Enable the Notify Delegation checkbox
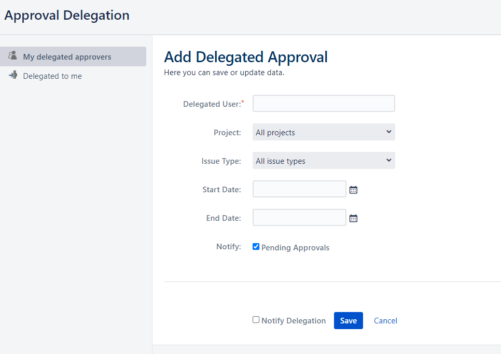The width and height of the screenshot is (501, 354). pos(256,320)
